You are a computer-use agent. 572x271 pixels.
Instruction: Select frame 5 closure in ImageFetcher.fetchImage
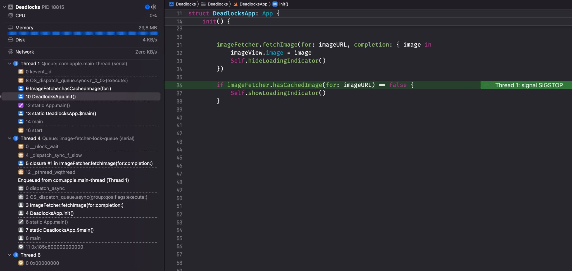coord(89,163)
